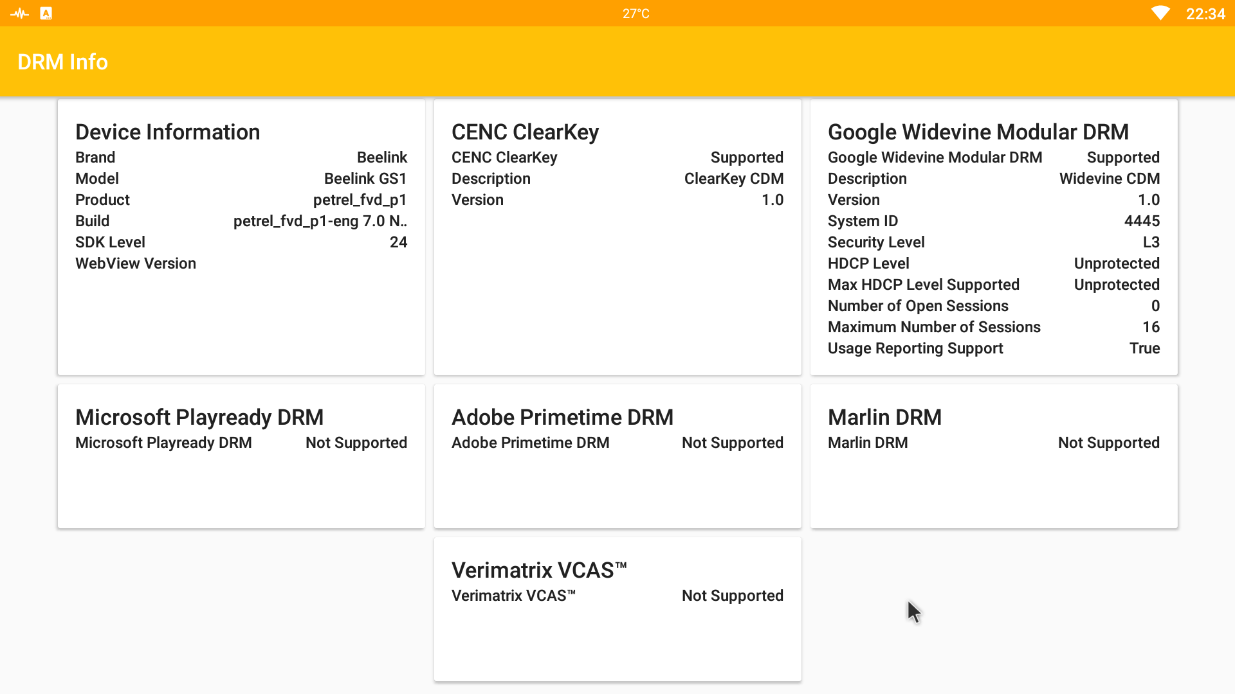The height and width of the screenshot is (694, 1235).
Task: Select Widevine Version value 1.0
Action: point(1149,200)
